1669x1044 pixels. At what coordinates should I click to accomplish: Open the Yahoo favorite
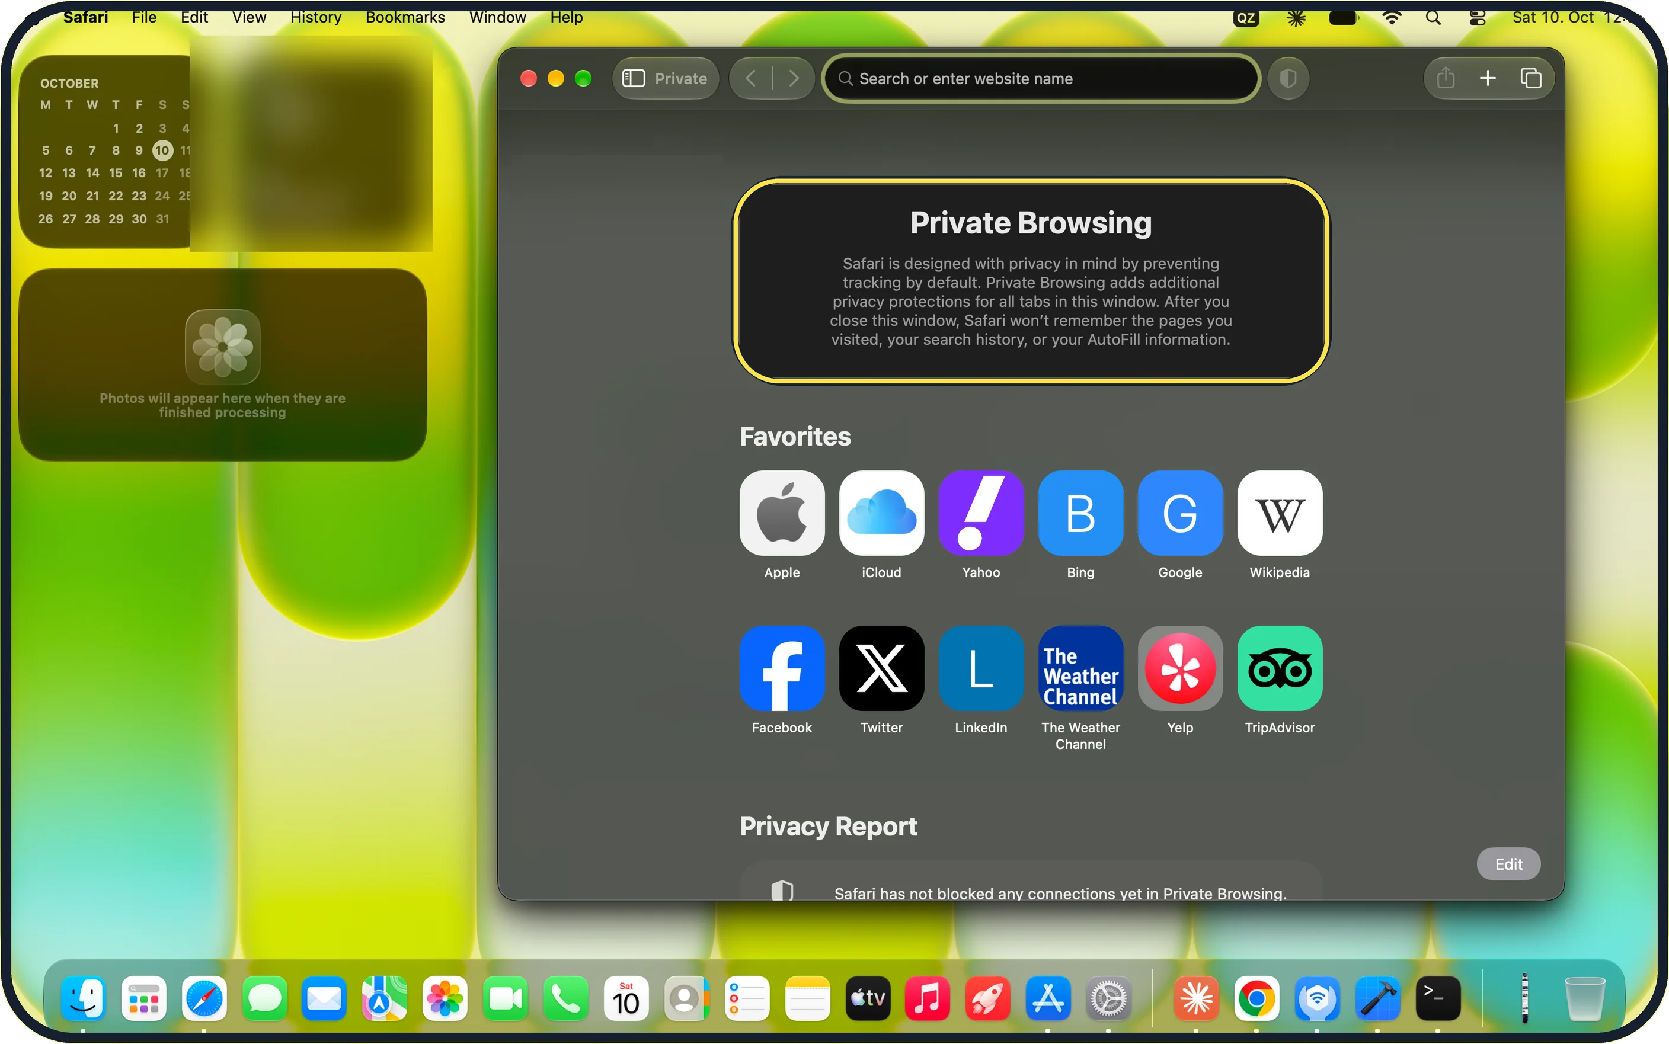click(x=980, y=513)
